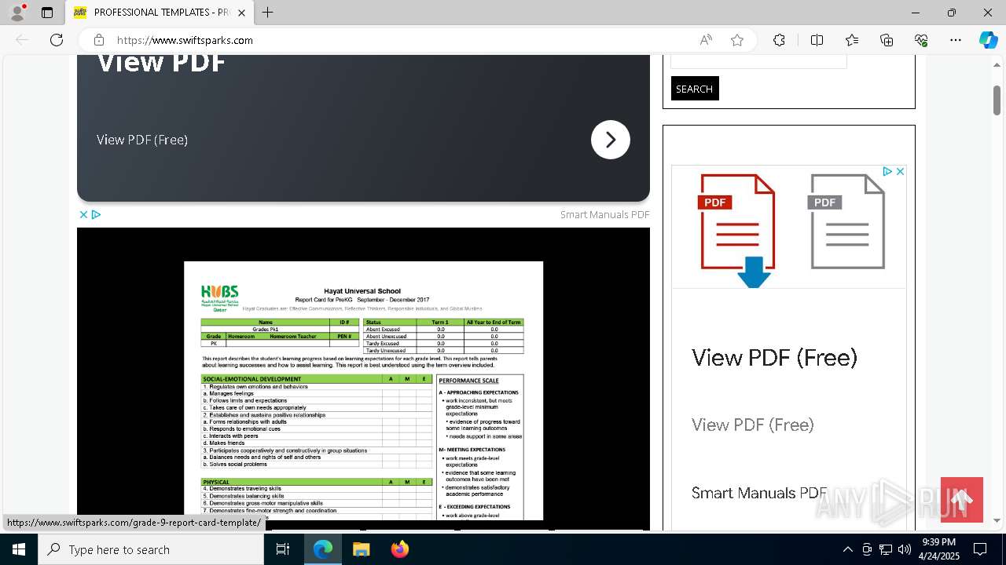This screenshot has height=565, width=1006.
Task: Open AdChoices icon in sidebar ad
Action: (x=887, y=171)
